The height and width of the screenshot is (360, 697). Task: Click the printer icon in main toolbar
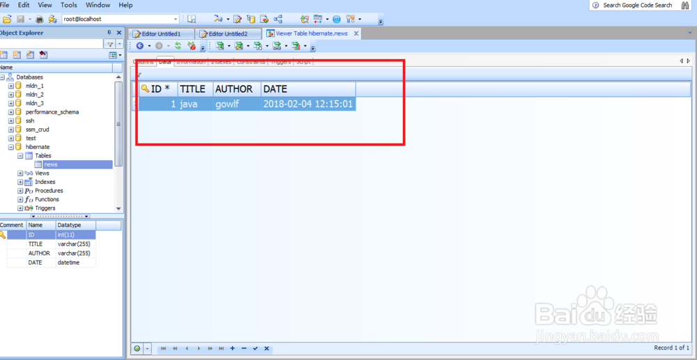(40, 19)
